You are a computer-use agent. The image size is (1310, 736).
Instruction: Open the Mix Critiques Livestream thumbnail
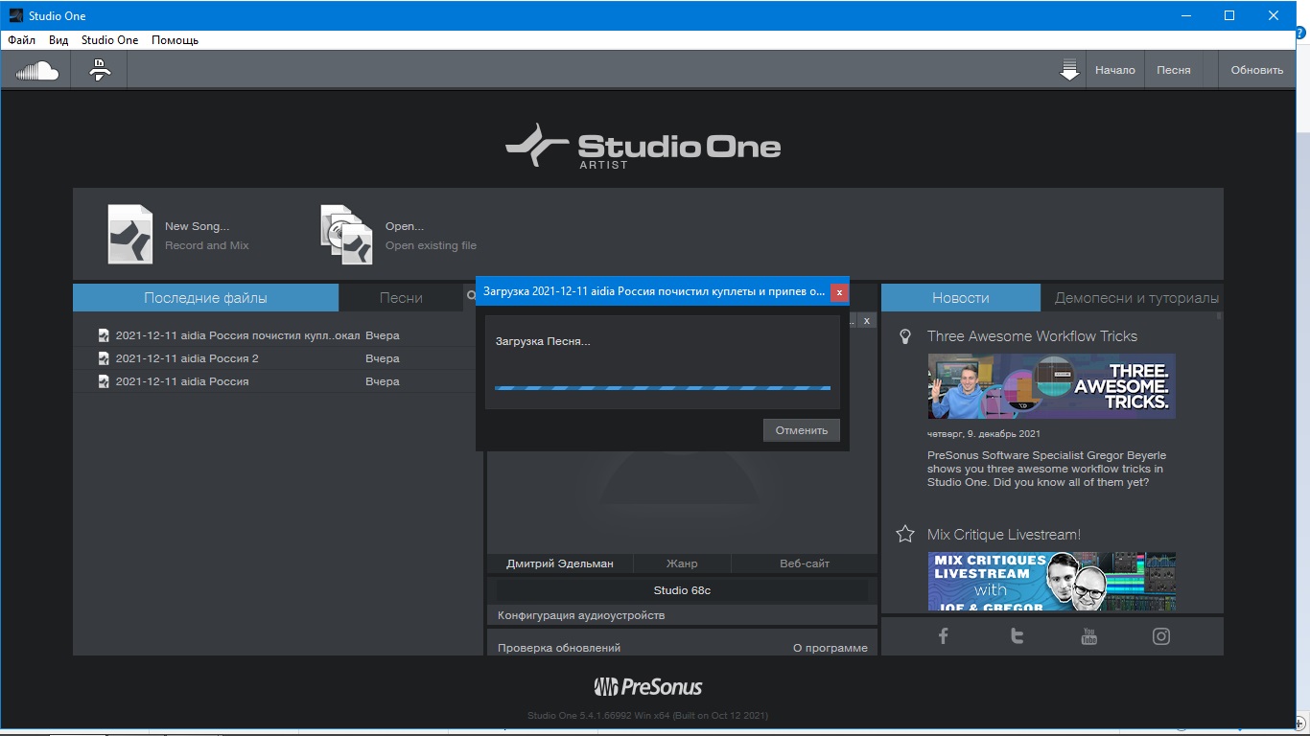click(1051, 582)
